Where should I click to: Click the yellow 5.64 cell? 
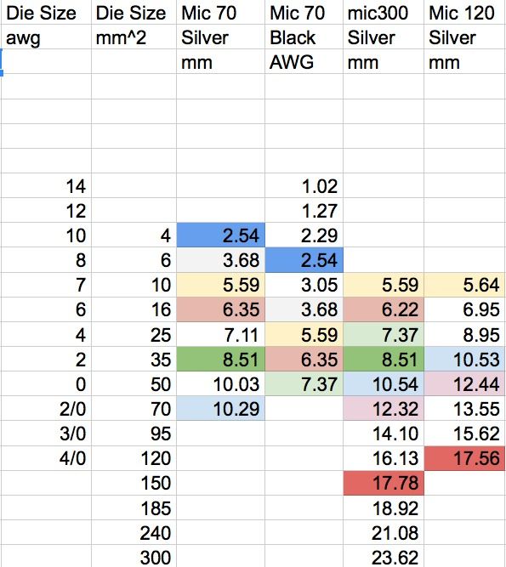pyautogui.click(x=465, y=285)
